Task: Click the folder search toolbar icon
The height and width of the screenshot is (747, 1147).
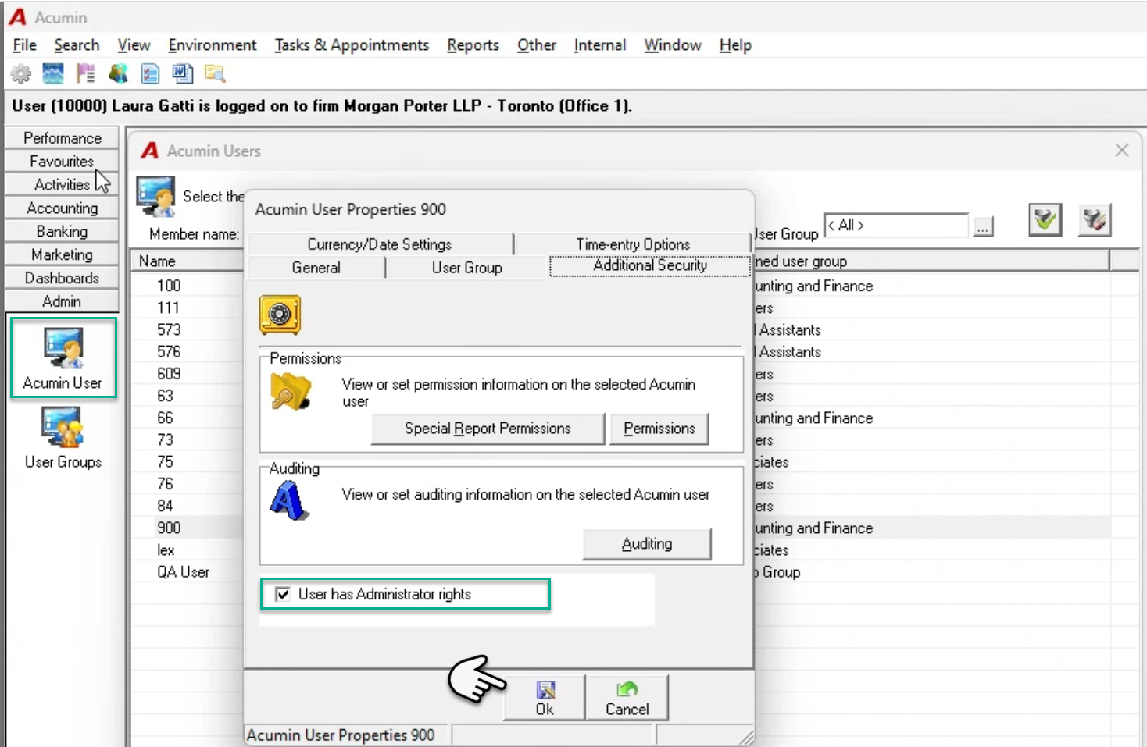Action: point(215,74)
